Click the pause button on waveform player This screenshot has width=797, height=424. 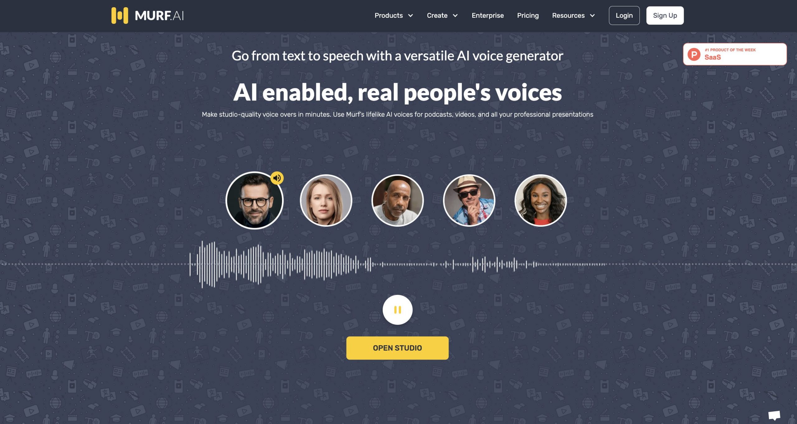(398, 310)
